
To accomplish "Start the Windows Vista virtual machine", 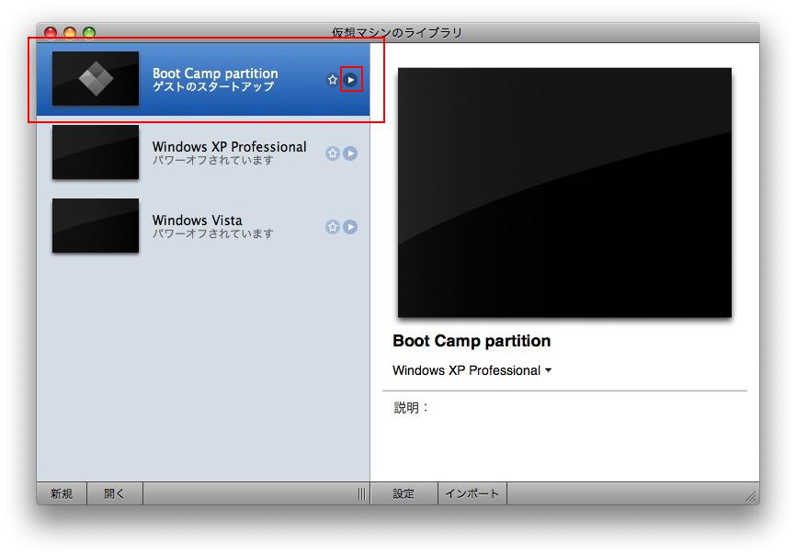I will pos(350,227).
